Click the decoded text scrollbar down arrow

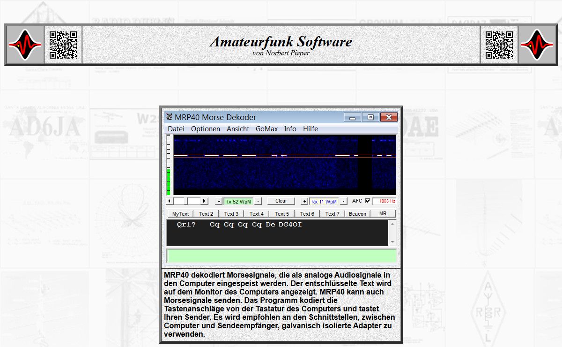(x=392, y=242)
